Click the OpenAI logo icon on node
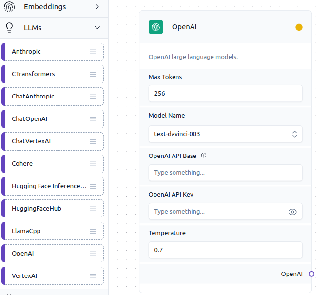This screenshot has height=295, width=328. click(156, 27)
